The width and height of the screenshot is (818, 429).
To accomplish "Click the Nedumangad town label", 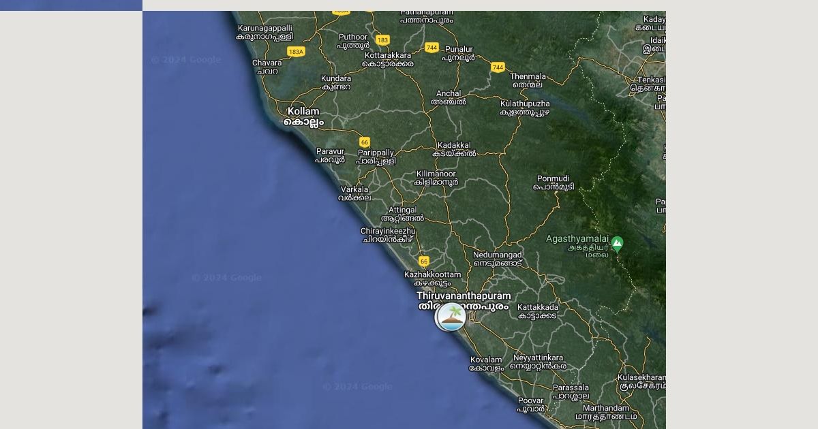I will point(498,259).
